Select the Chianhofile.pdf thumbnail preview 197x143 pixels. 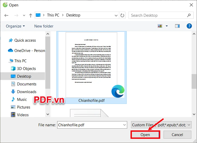coord(91,65)
